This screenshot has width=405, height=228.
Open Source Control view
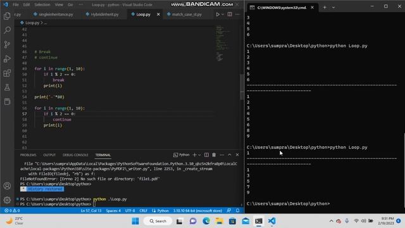[7, 44]
